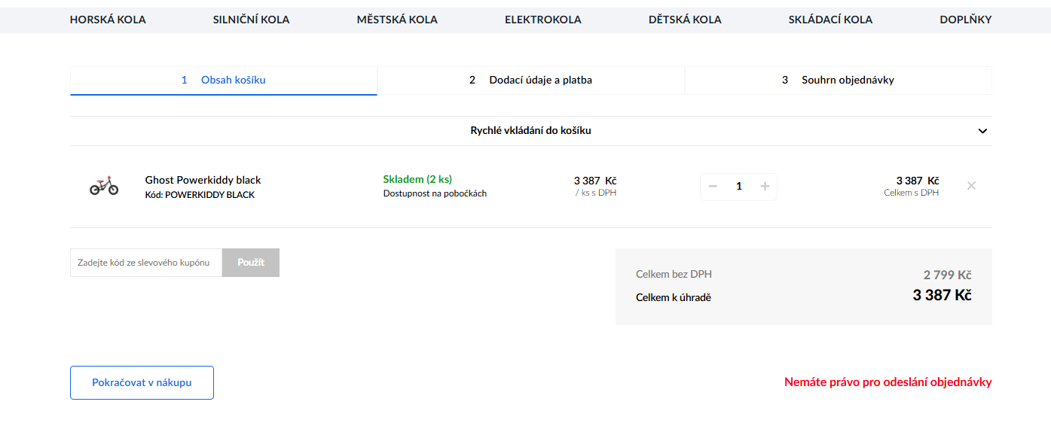Viewport: 1051px width, 426px height.
Task: Click the Ghost Powerkiddy bike thumbnail
Action: pyautogui.click(x=104, y=187)
